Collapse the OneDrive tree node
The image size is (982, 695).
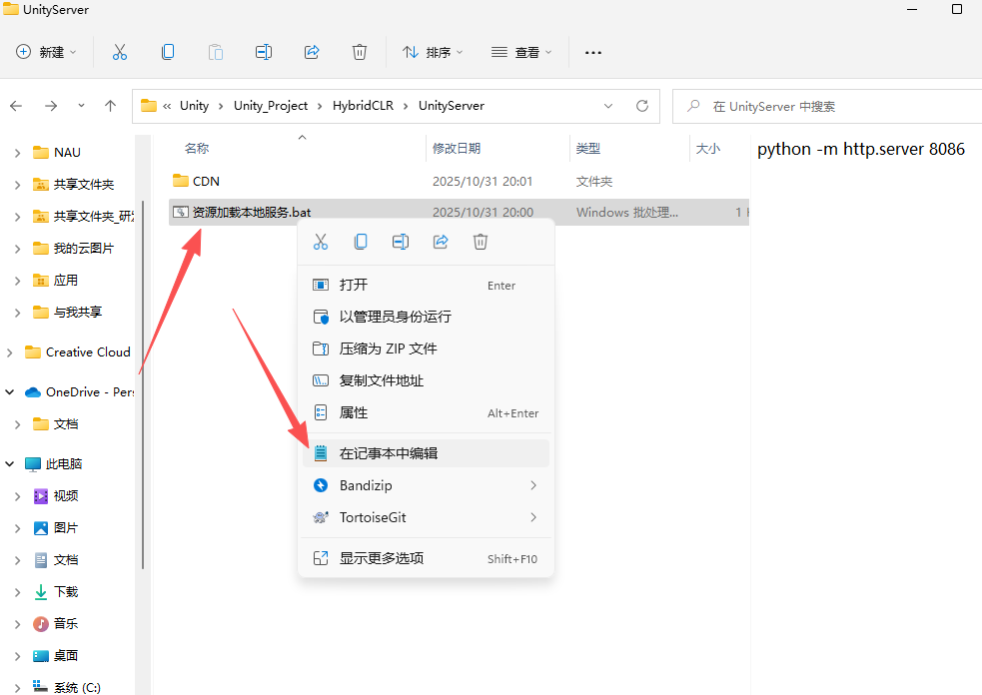[9, 392]
